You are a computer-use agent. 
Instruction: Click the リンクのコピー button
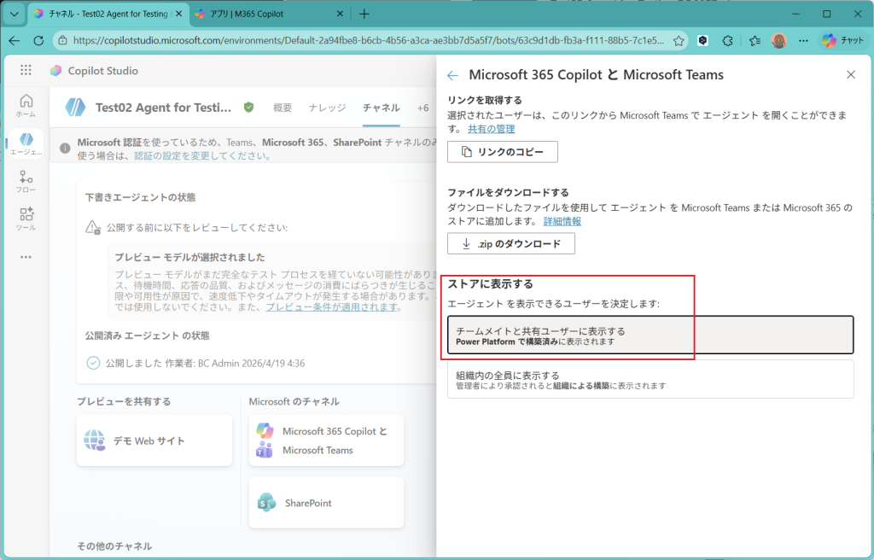click(x=502, y=152)
